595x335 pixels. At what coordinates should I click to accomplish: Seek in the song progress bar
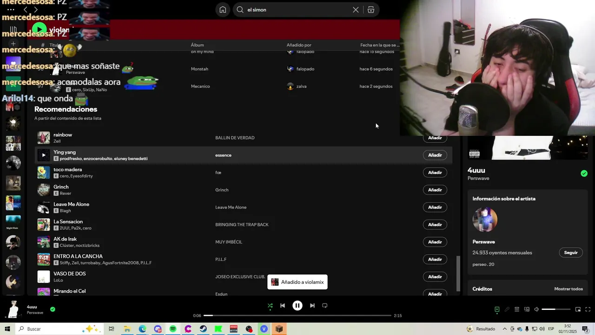pos(297,315)
